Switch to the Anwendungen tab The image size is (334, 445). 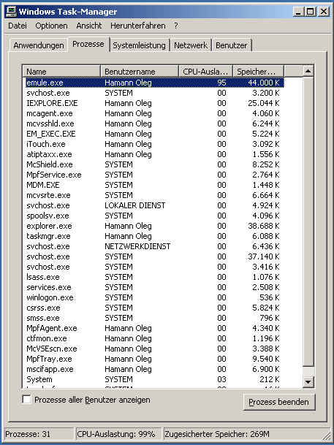click(x=39, y=45)
